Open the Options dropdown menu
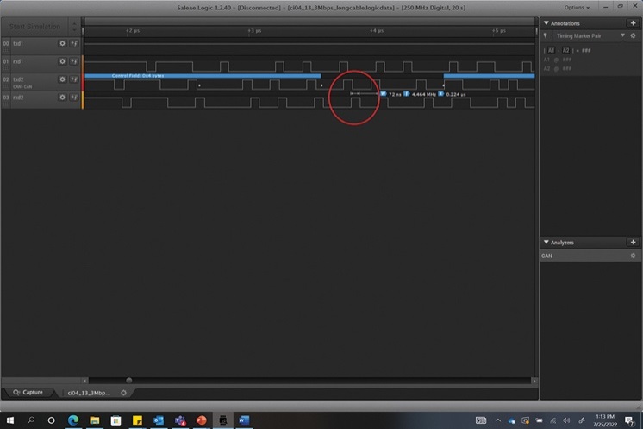Viewport: 643px width, 429px height. coord(577,7)
